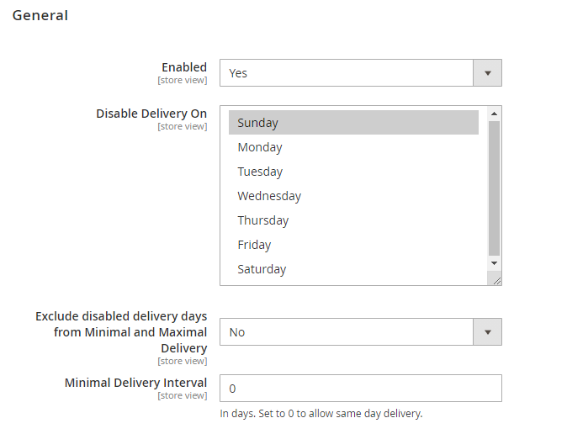Choose Tuesday as disabled delivery day
Viewport: 567px width, 434px height.
[x=260, y=172]
